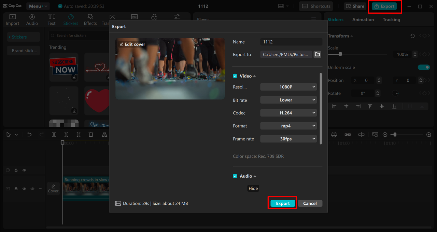Click the Redo arrow in timeline toolbar
The width and height of the screenshot is (437, 232).
point(42,135)
